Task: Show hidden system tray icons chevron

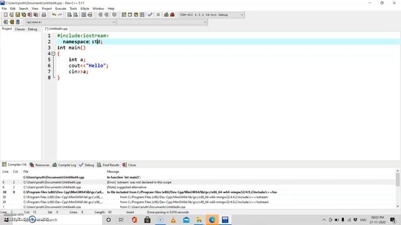Action: point(324,219)
